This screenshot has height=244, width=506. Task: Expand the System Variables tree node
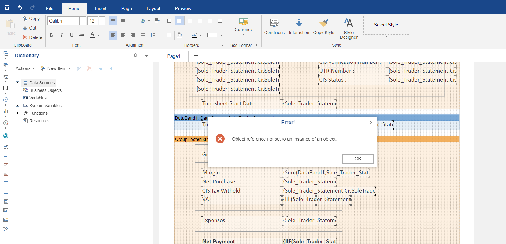(17, 105)
